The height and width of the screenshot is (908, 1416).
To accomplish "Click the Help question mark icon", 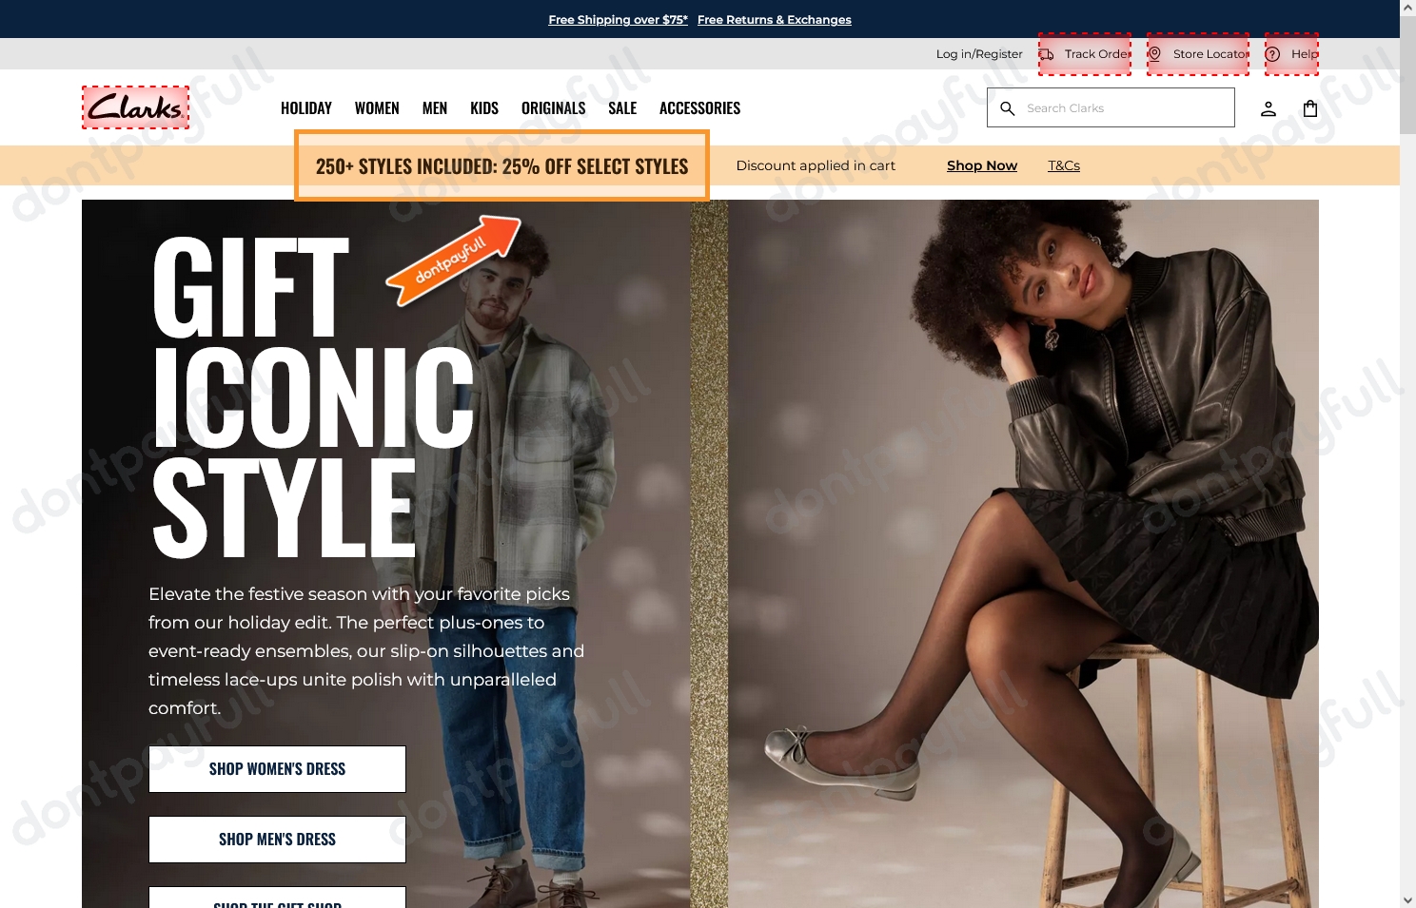I will tap(1272, 54).
